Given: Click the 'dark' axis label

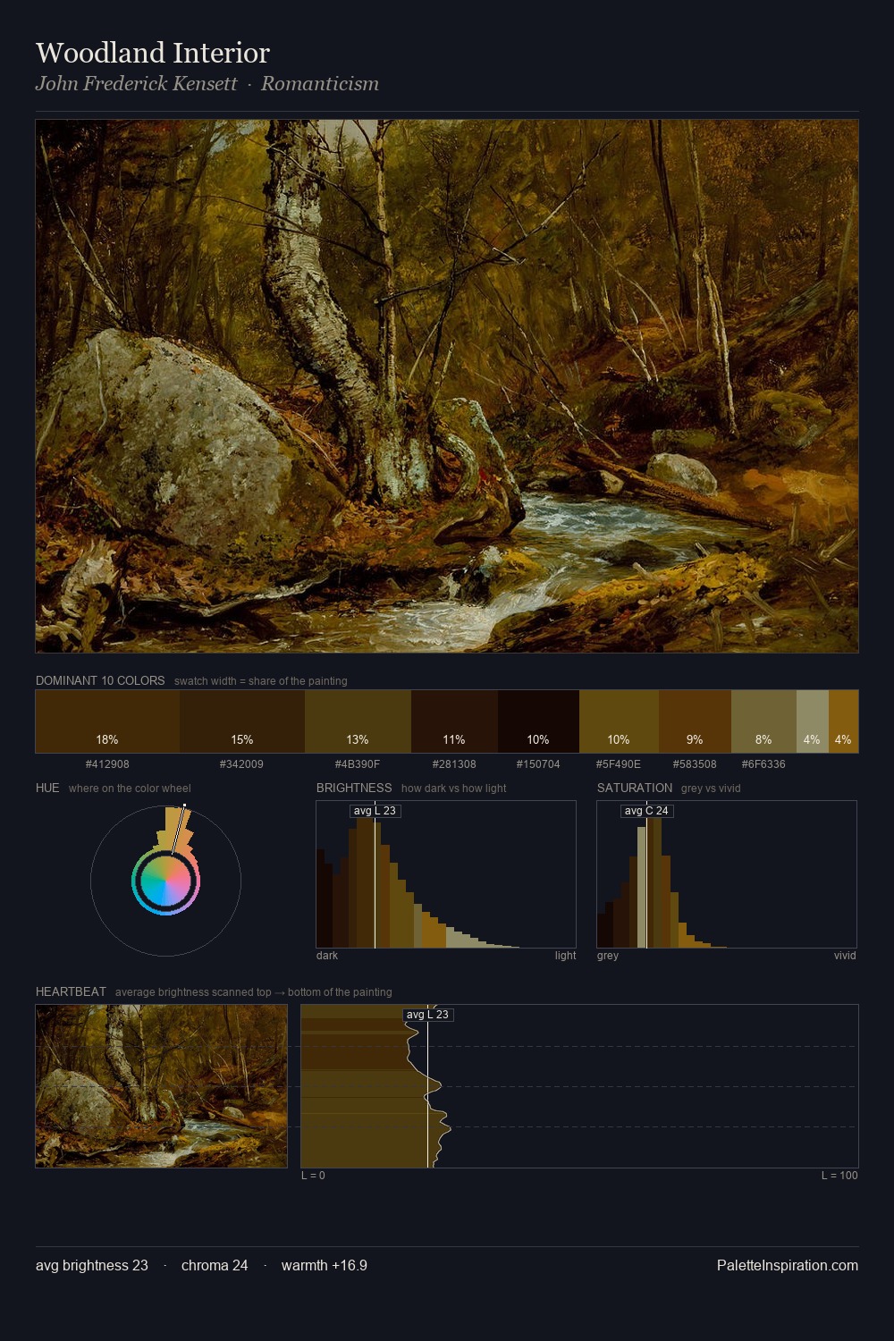Looking at the screenshot, I should coord(327,956).
